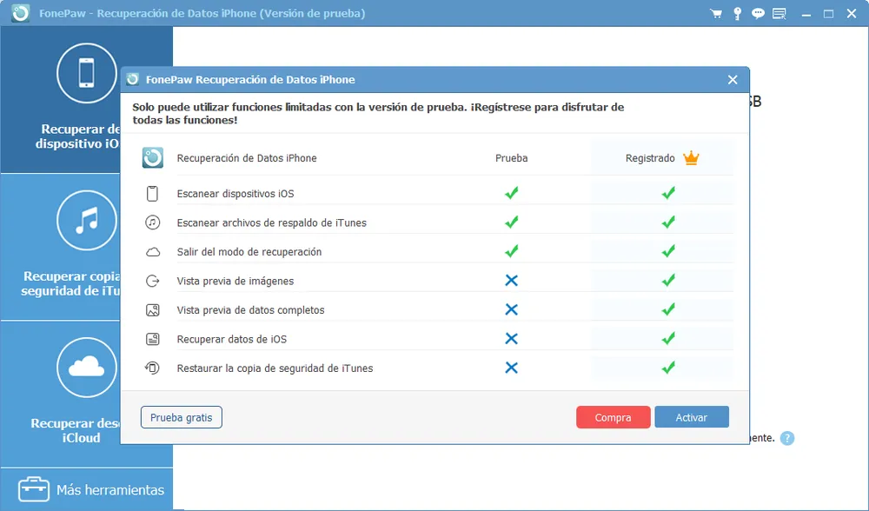Screen dimensions: 869x511
Task: Click the blue X beside Vista previa de imágenes
Action: coord(512,280)
